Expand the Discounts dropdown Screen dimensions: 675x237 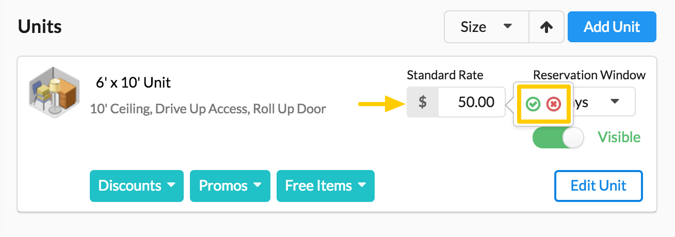click(x=137, y=185)
